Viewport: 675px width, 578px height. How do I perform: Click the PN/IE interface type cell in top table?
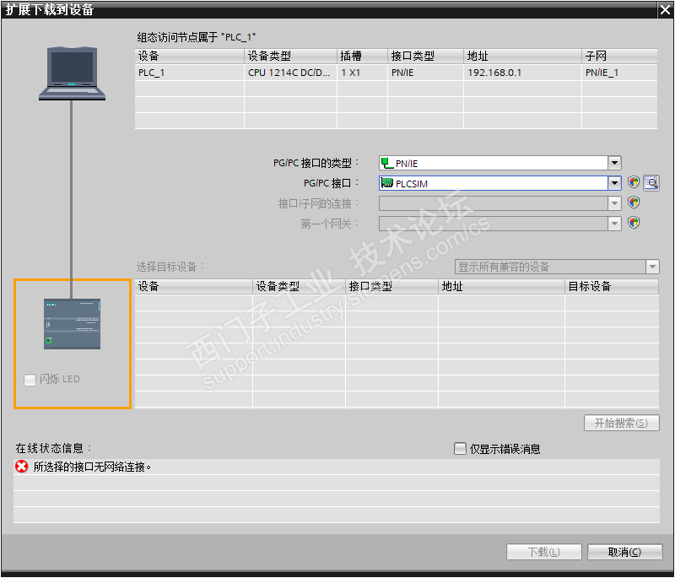(x=425, y=73)
